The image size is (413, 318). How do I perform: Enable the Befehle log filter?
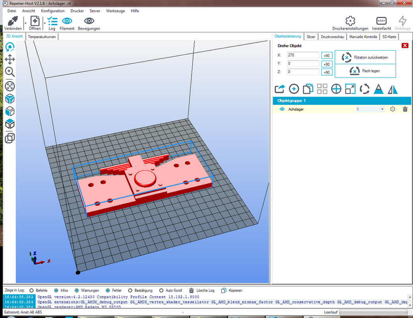tap(32, 290)
